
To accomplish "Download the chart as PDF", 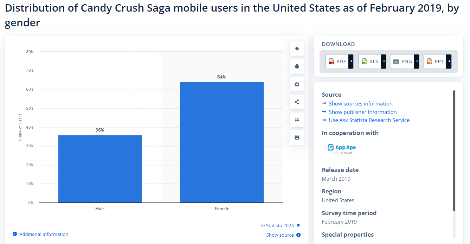I will pyautogui.click(x=337, y=62).
